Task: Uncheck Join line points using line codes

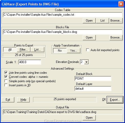Action: (6, 73)
